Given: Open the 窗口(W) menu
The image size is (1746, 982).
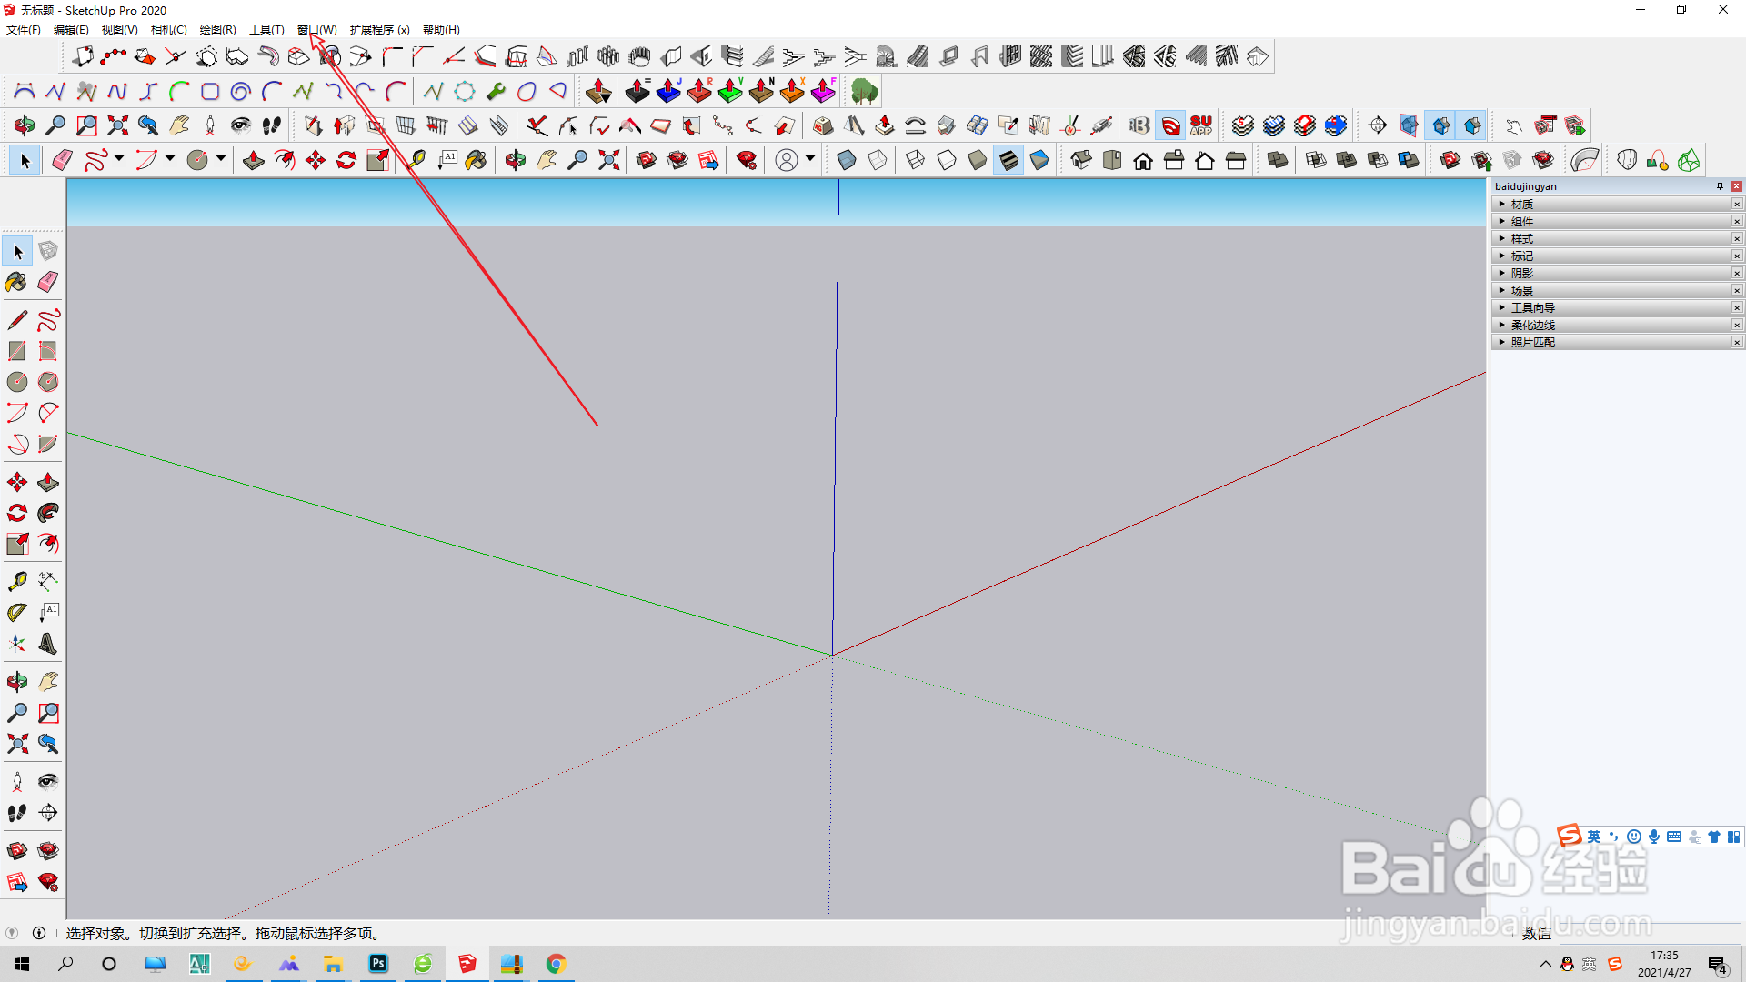Looking at the screenshot, I should tap(316, 30).
